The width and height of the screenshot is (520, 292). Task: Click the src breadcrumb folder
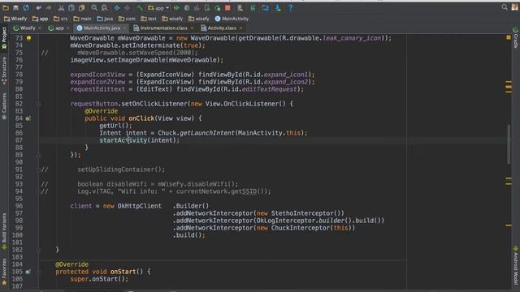(x=61, y=19)
